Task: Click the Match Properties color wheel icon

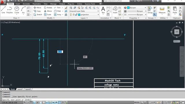Action: point(125,8)
